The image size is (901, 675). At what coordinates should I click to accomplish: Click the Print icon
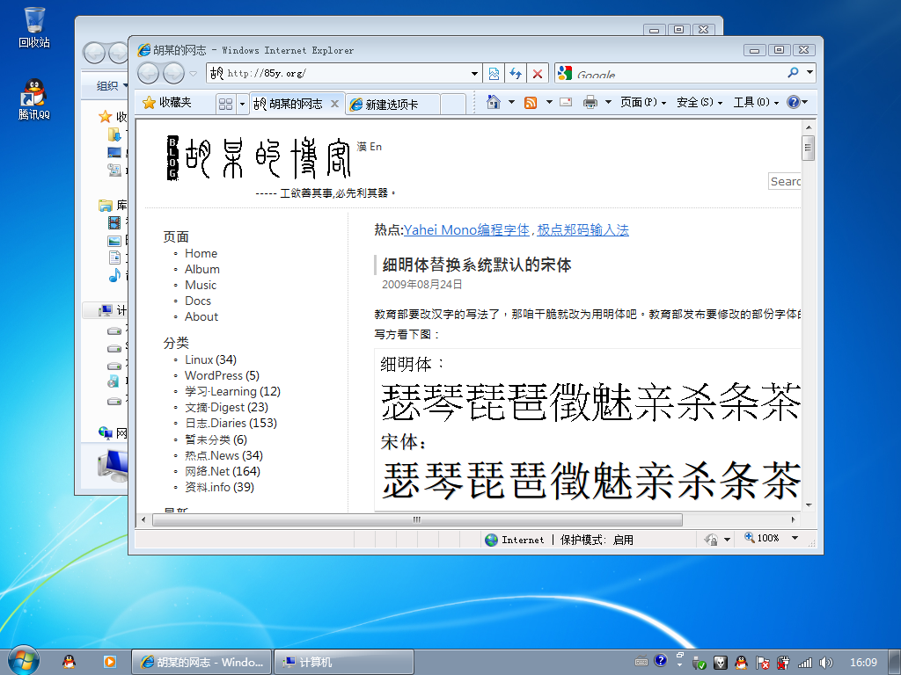pyautogui.click(x=590, y=102)
